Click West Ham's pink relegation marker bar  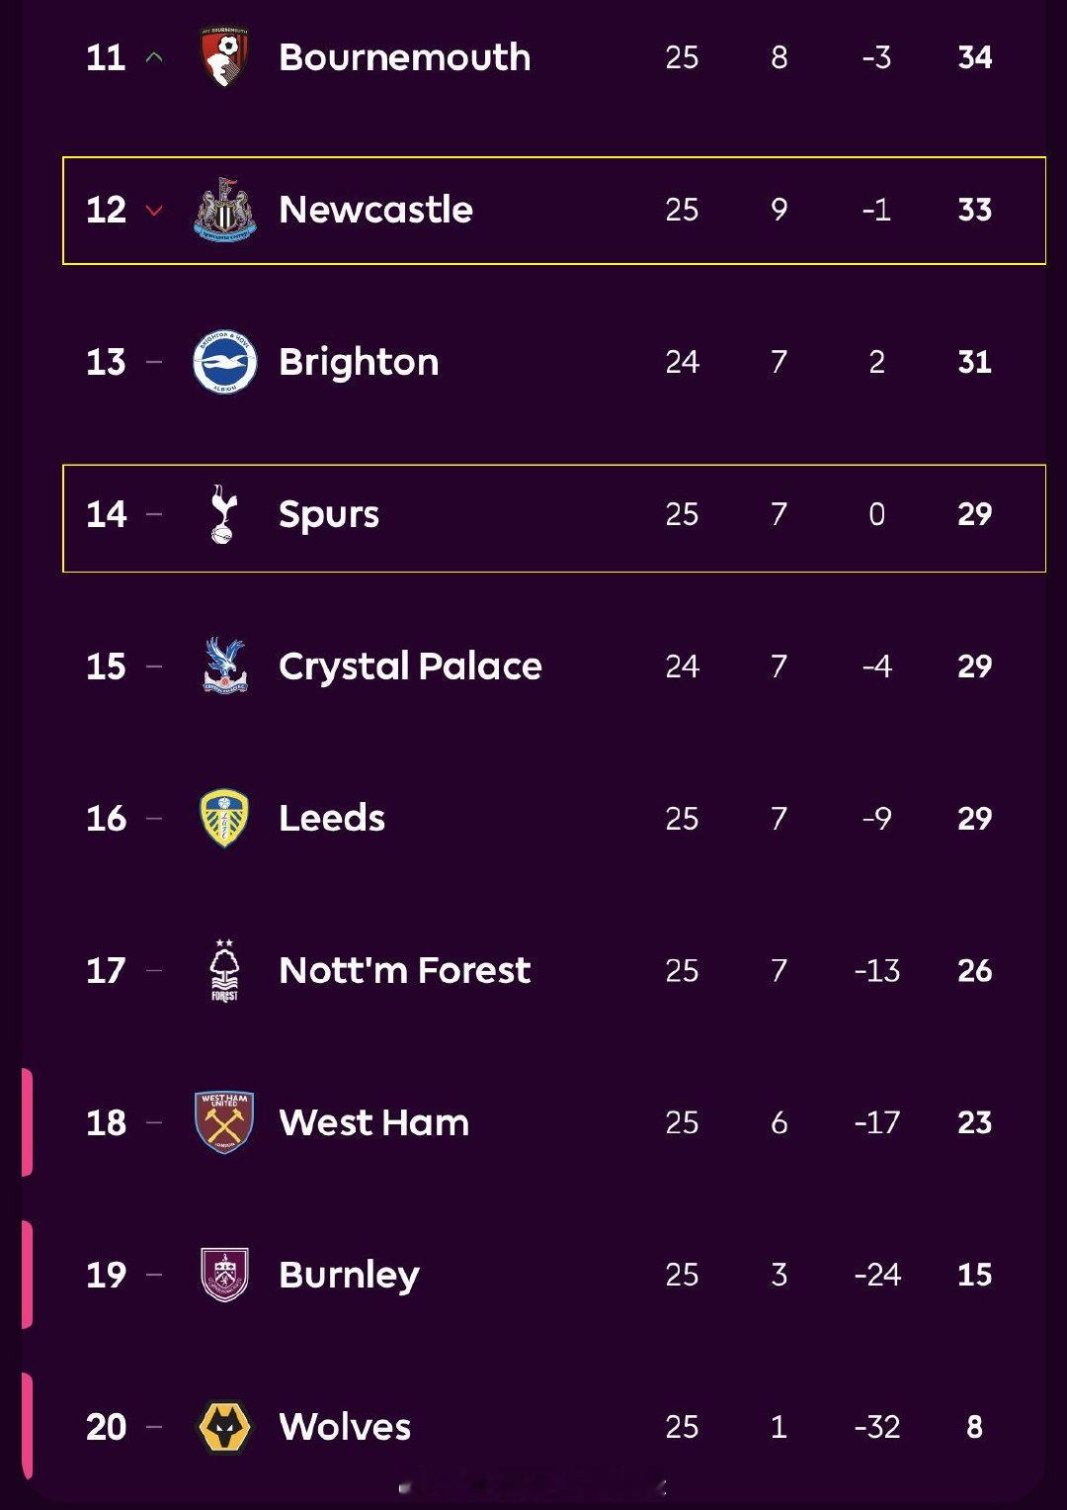point(28,1122)
